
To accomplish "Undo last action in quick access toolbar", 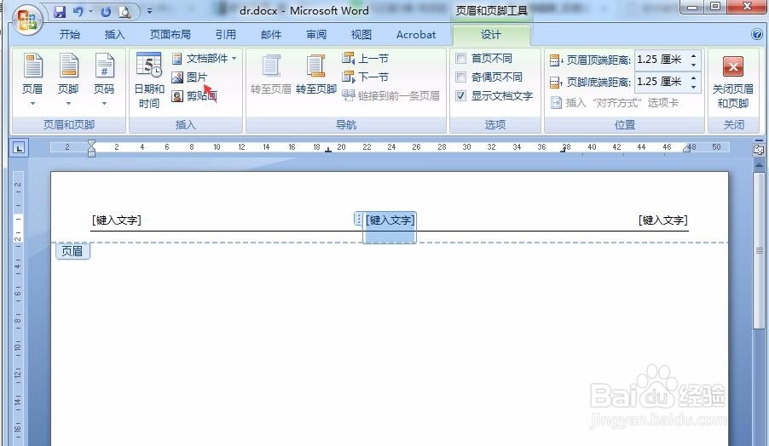I will [x=78, y=12].
